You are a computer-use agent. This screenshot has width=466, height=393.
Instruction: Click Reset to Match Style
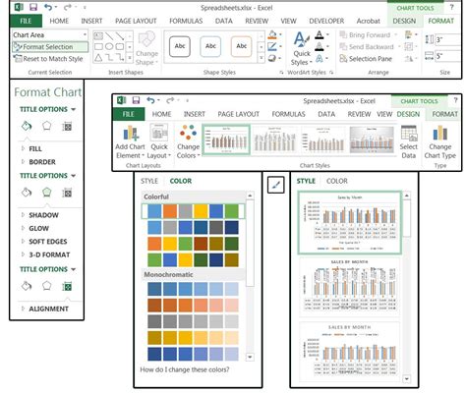pyautogui.click(x=48, y=59)
